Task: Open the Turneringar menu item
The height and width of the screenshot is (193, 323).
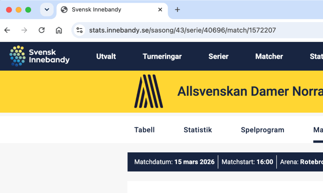Action: [162, 57]
